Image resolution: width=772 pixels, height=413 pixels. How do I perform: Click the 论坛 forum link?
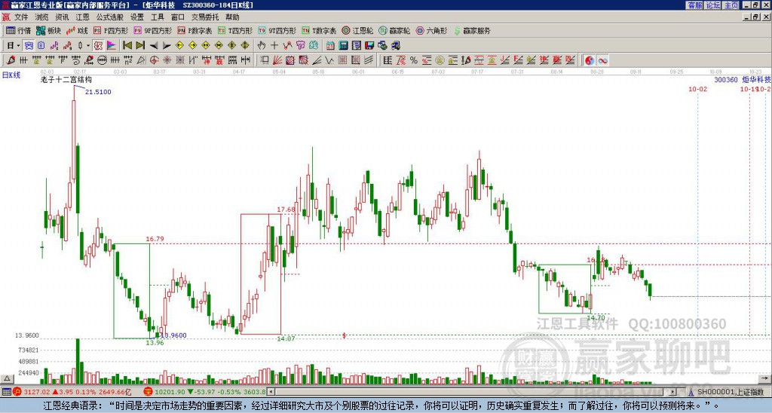(x=713, y=5)
